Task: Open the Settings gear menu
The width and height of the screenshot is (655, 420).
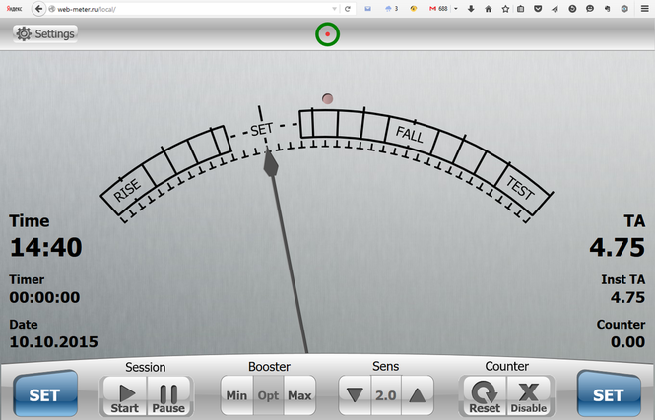Action: coord(45,33)
